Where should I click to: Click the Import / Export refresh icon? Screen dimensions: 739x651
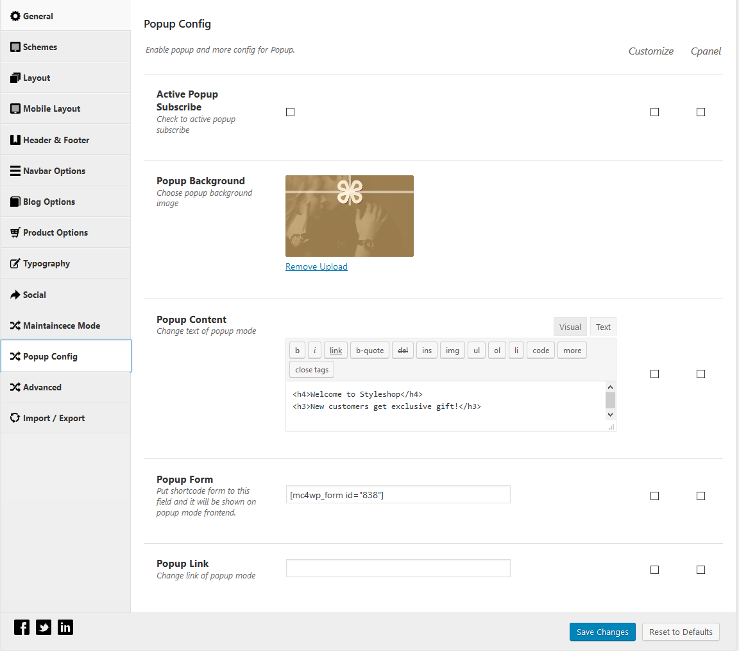point(15,419)
